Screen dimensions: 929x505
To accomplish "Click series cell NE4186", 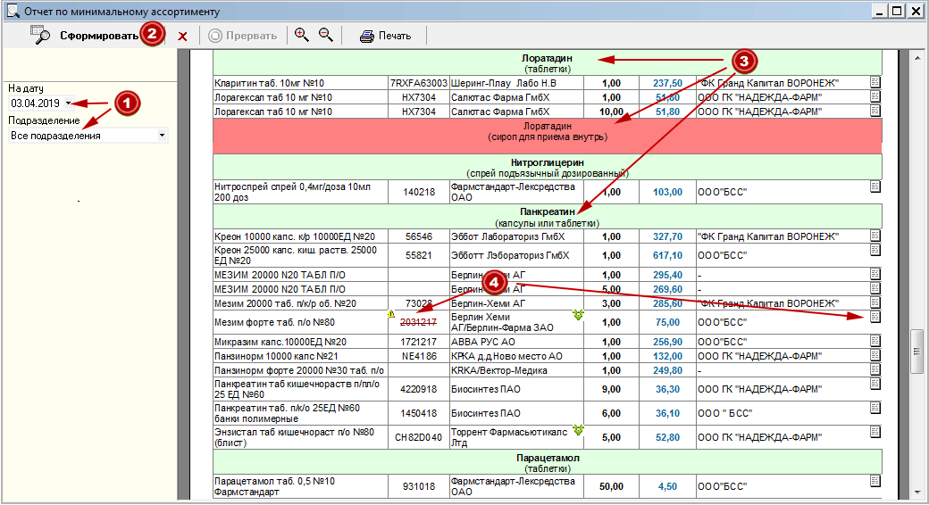I will click(x=418, y=356).
